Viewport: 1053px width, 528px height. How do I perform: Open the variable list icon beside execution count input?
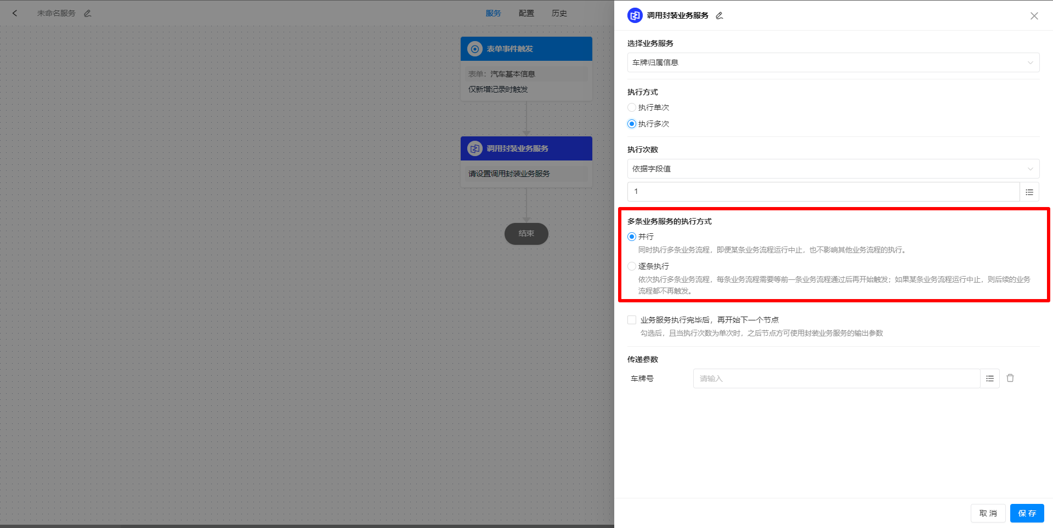pos(1029,192)
